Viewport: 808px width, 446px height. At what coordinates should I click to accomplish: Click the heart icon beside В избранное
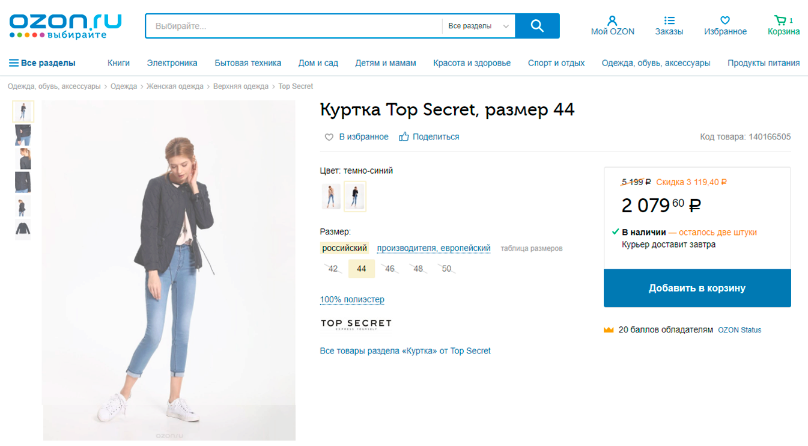(329, 137)
